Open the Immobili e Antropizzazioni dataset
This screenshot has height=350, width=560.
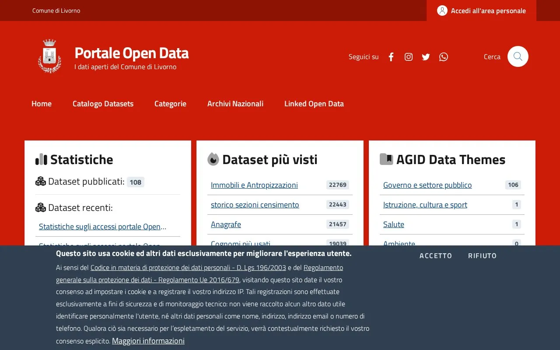(254, 185)
